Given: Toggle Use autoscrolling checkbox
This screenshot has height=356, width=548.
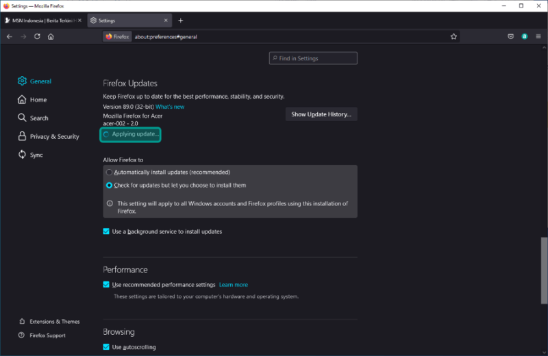Looking at the screenshot, I should (106, 347).
